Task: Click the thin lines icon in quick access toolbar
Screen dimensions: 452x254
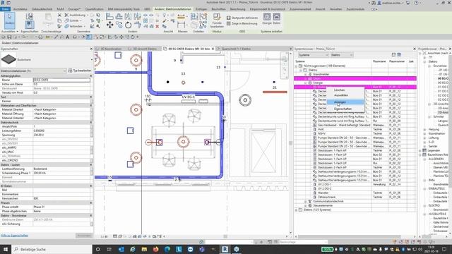Action: (88, 37)
